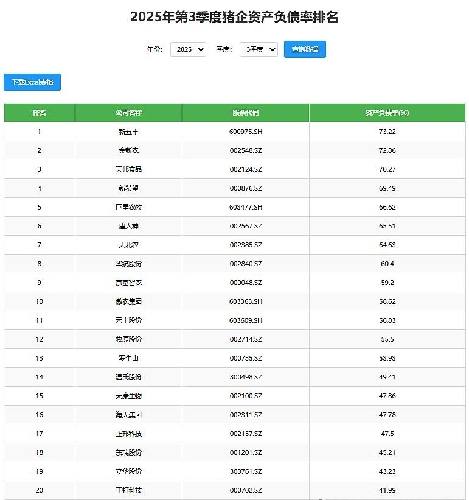Click stock code 603477.SH
Viewport: 469px width, 500px height.
tap(246, 207)
